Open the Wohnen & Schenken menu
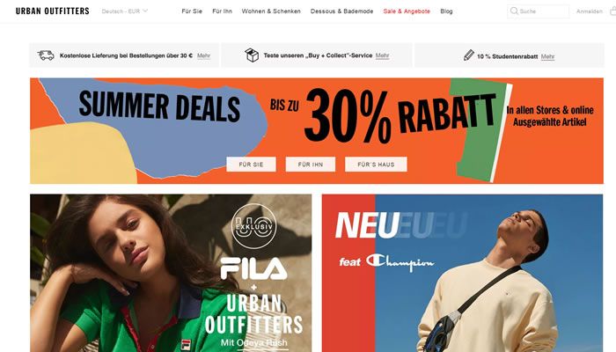 (271, 11)
